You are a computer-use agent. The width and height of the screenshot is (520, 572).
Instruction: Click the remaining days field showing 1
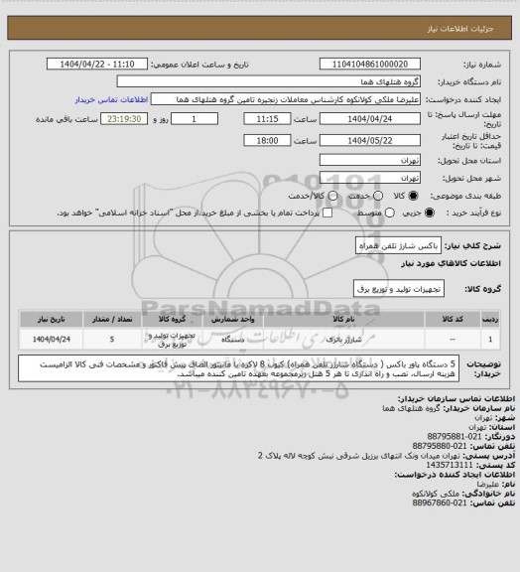(195, 119)
